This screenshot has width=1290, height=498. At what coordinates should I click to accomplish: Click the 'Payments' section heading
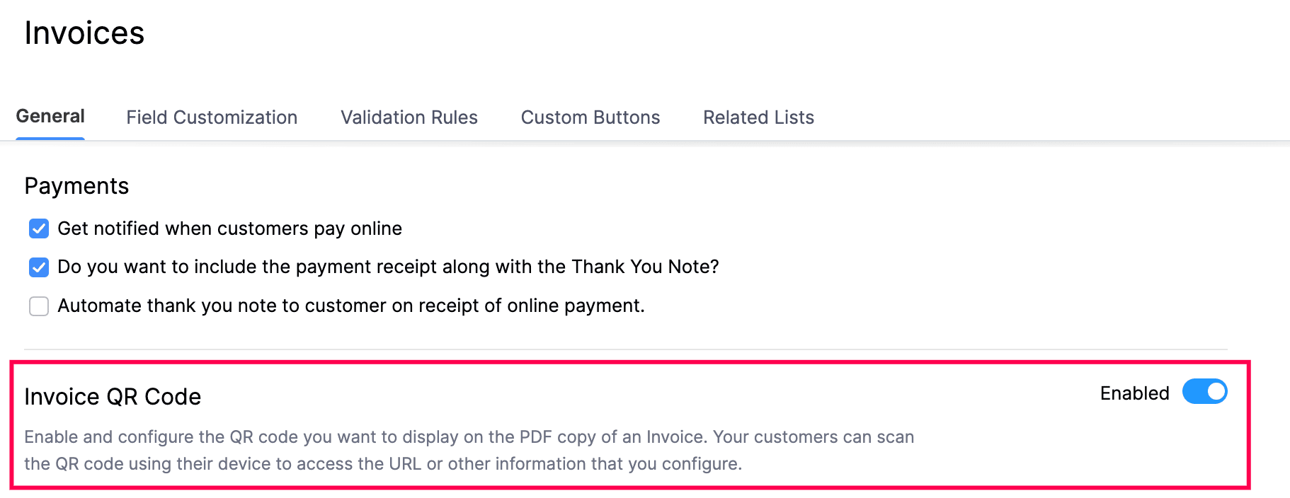[x=76, y=186]
